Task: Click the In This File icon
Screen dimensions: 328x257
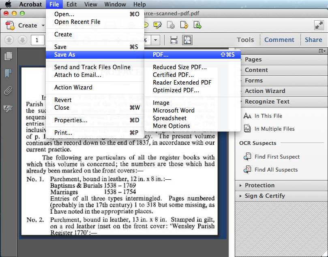Action: click(247, 116)
